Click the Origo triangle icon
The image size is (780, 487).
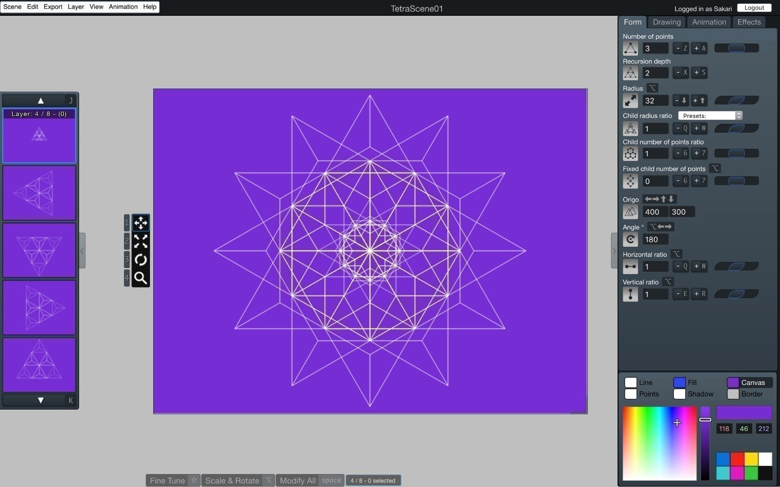(x=630, y=212)
